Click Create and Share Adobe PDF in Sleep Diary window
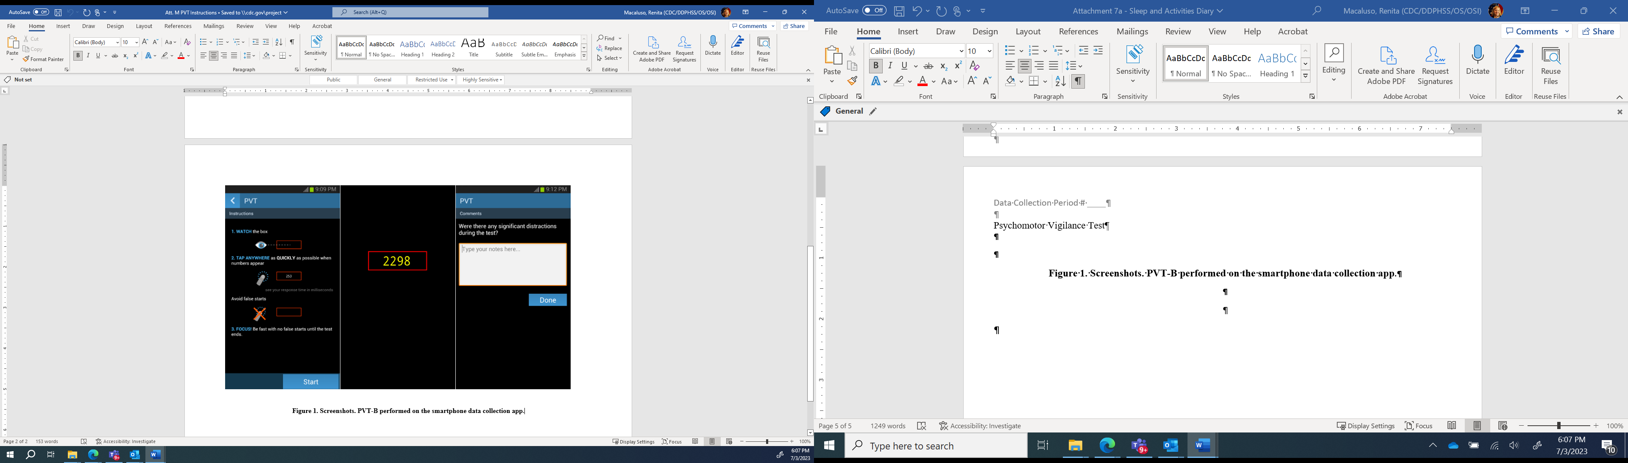 (1386, 66)
